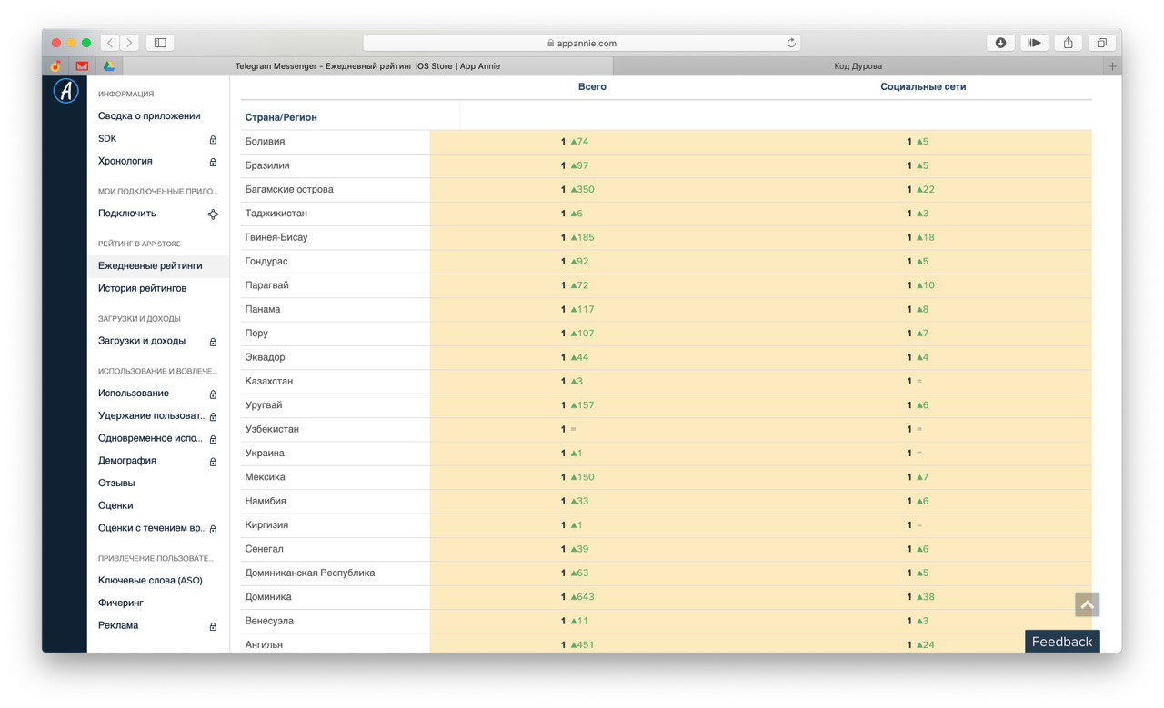1164x708 pixels.
Task: Click Ангилья overall rank ▲451
Action: click(x=577, y=645)
